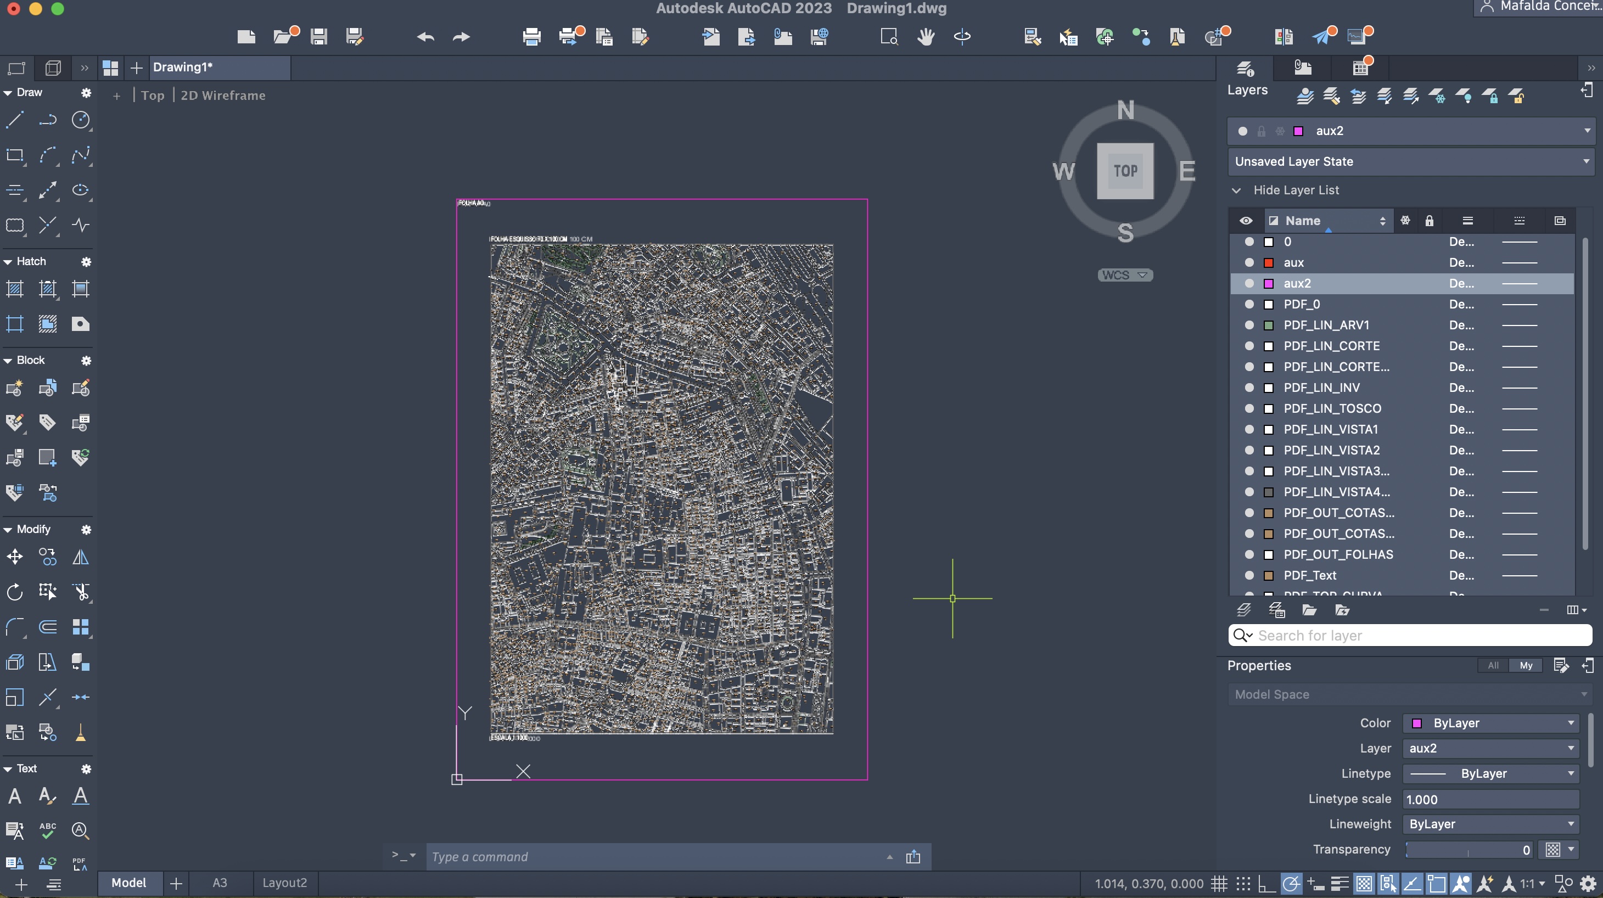Click the Plot printer icon
This screenshot has height=898, width=1603.
click(x=531, y=37)
